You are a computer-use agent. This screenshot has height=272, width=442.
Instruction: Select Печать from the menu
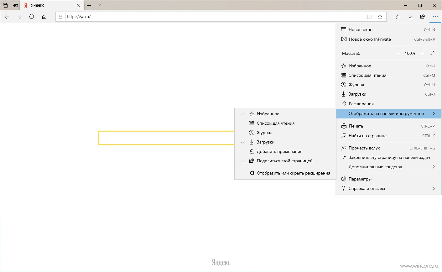pyautogui.click(x=388, y=126)
